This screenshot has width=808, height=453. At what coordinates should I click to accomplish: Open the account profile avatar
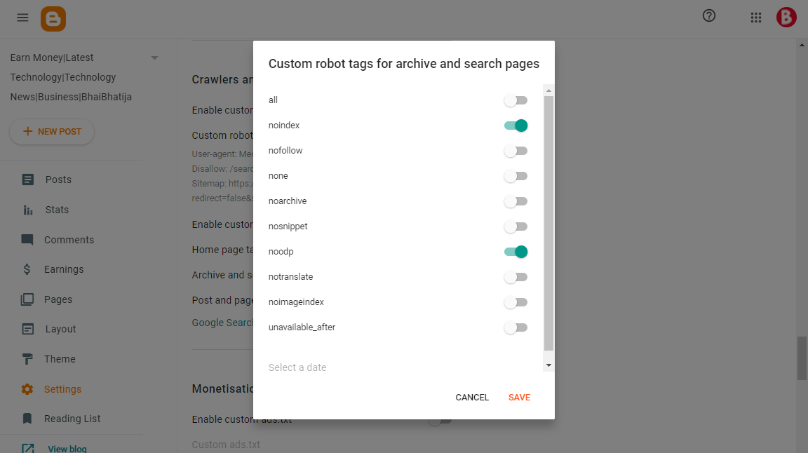click(x=786, y=18)
